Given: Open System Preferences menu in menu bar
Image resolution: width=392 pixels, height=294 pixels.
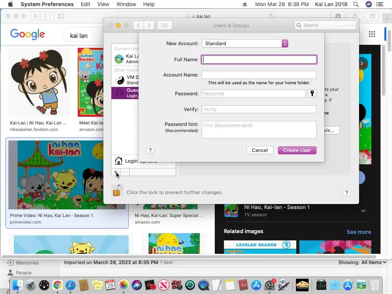Looking at the screenshot, I should (47, 4).
